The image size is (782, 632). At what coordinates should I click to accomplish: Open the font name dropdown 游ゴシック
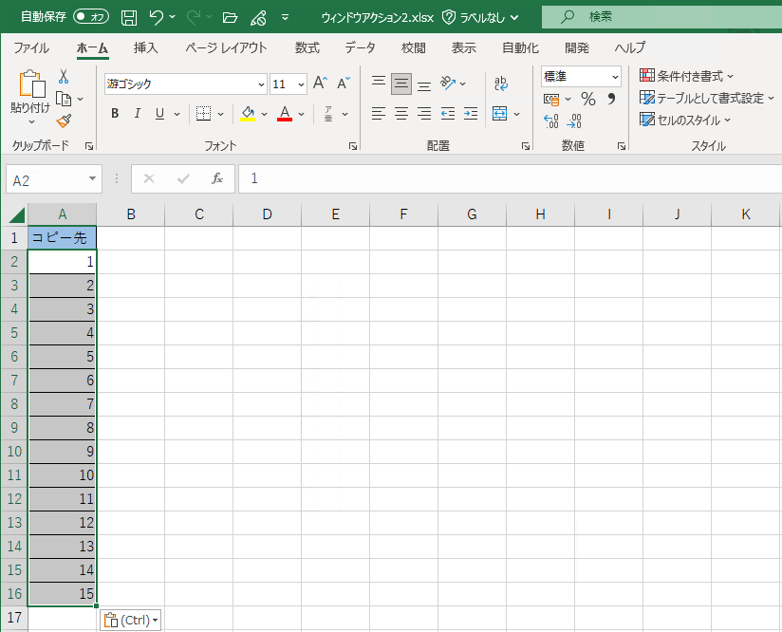point(185,84)
